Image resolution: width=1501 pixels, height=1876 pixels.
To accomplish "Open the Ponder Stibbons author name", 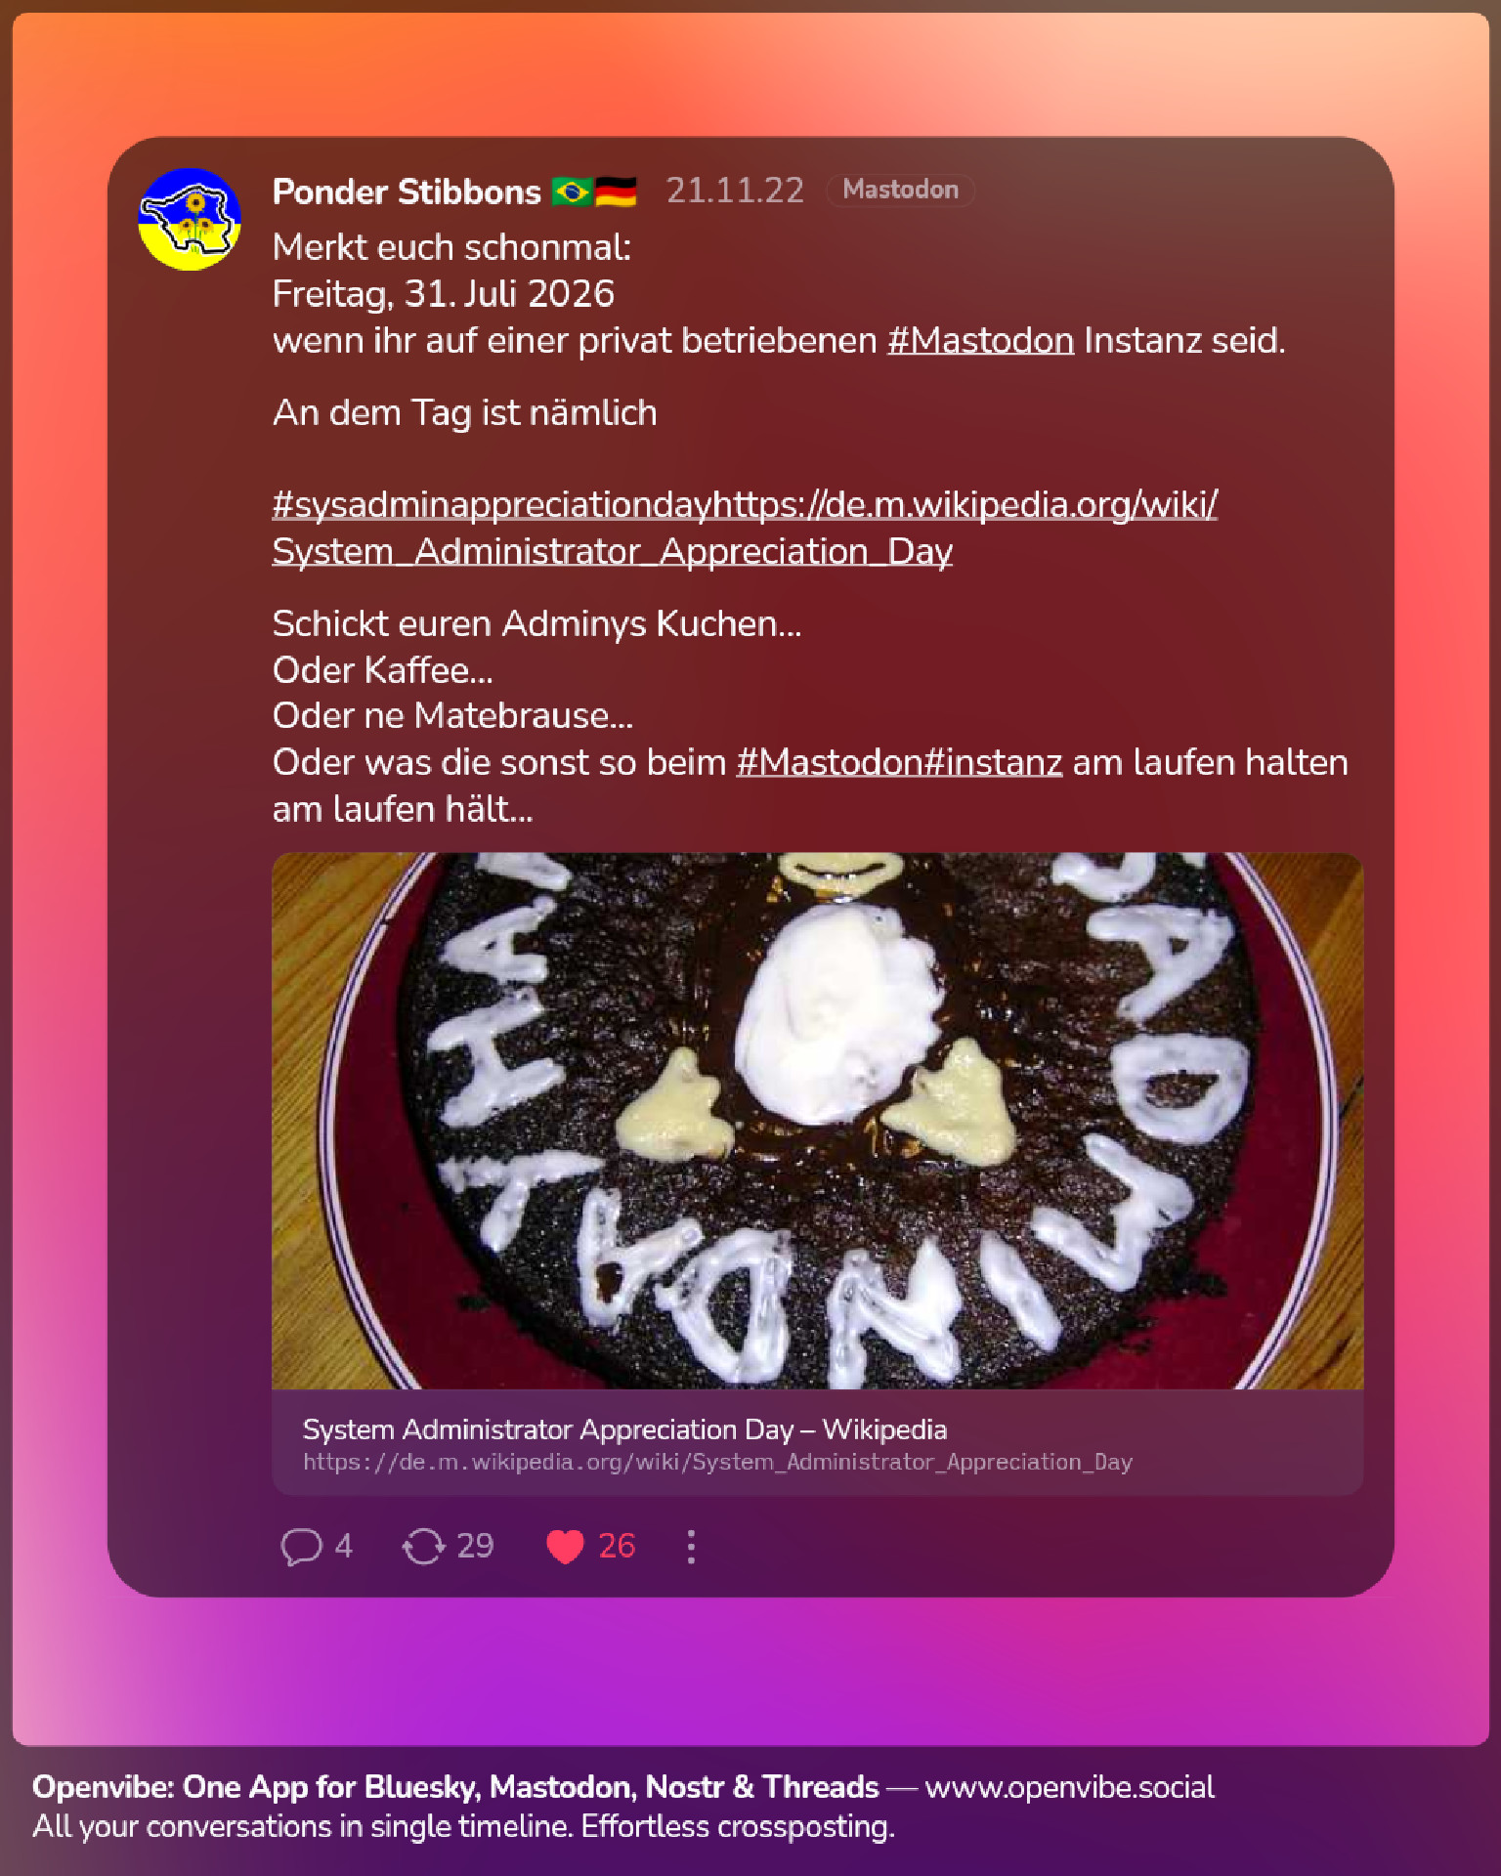I will pyautogui.click(x=407, y=192).
